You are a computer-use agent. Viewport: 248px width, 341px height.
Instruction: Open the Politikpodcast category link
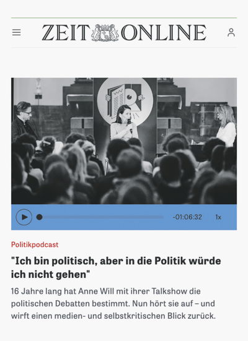point(35,244)
